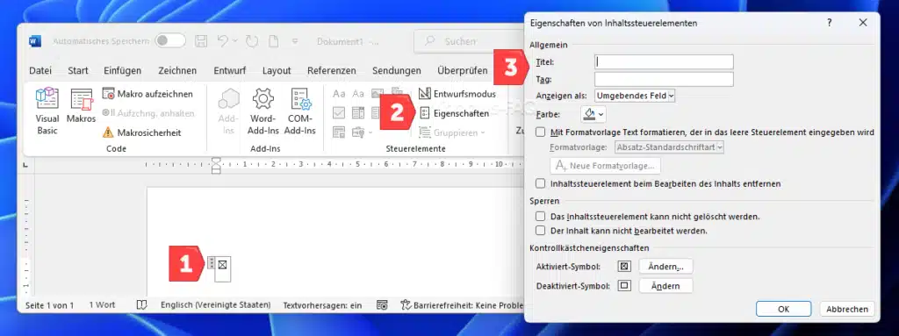The height and width of the screenshot is (336, 899).
Task: Insert a combo box content control
Action: coord(358,112)
